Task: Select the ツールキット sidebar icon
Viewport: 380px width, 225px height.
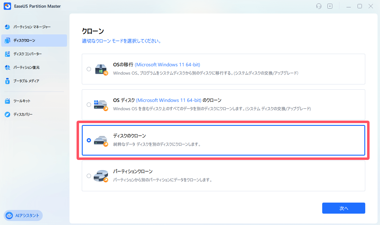Action: click(7, 100)
